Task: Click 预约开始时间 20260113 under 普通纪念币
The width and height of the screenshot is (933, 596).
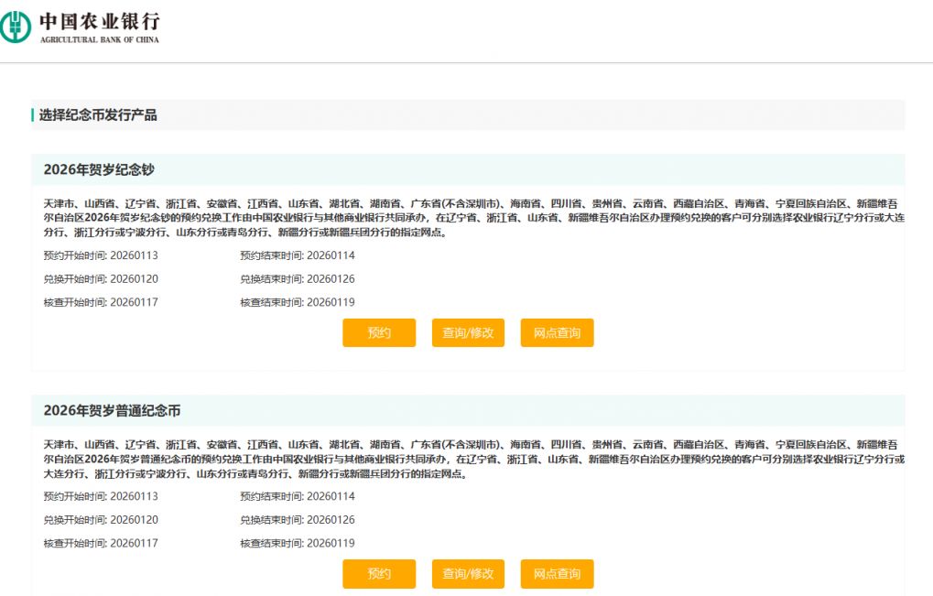Action: coord(101,496)
